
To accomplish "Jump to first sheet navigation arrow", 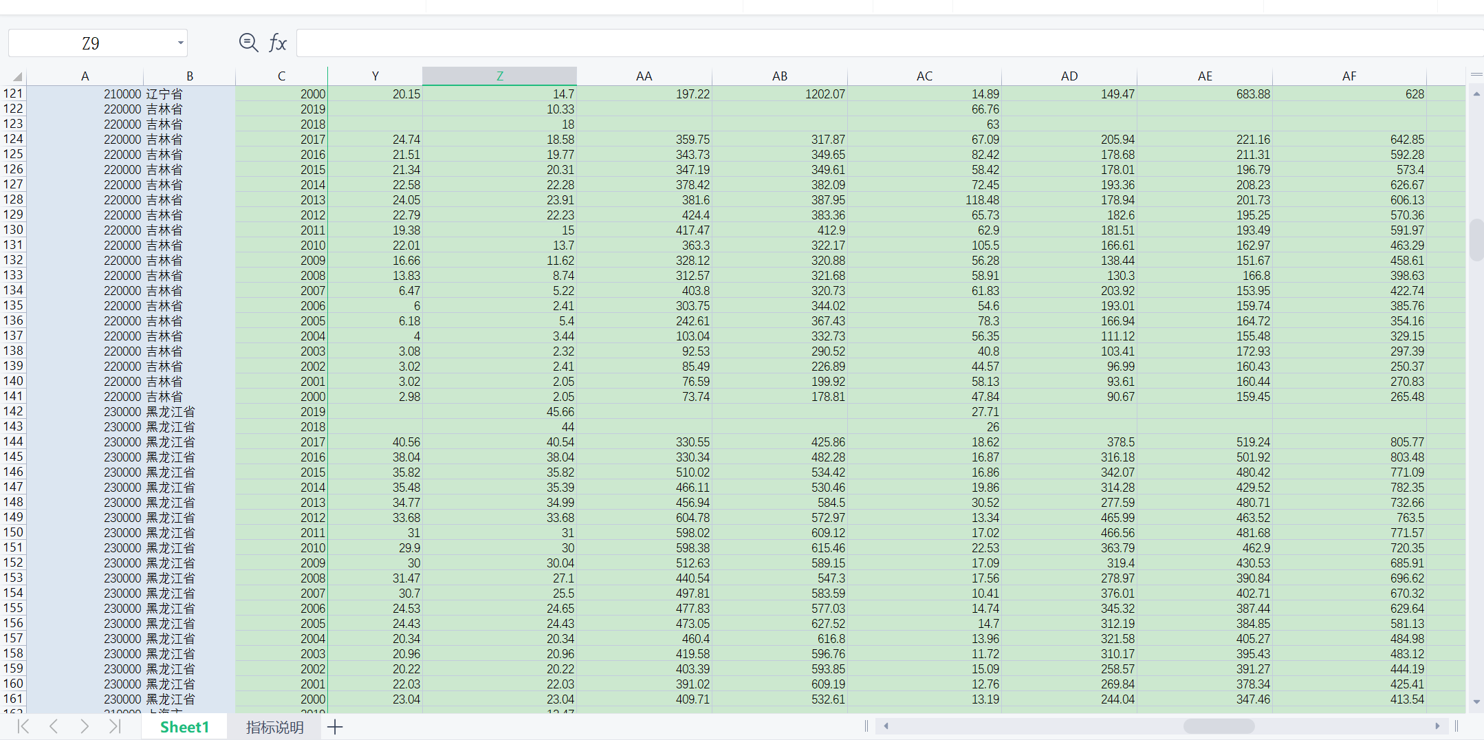I will (23, 726).
